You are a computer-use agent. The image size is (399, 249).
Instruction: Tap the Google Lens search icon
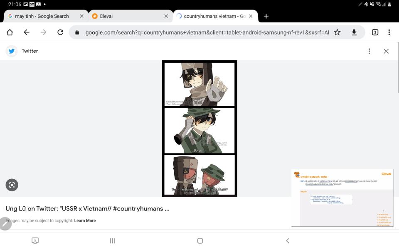pyautogui.click(x=12, y=185)
